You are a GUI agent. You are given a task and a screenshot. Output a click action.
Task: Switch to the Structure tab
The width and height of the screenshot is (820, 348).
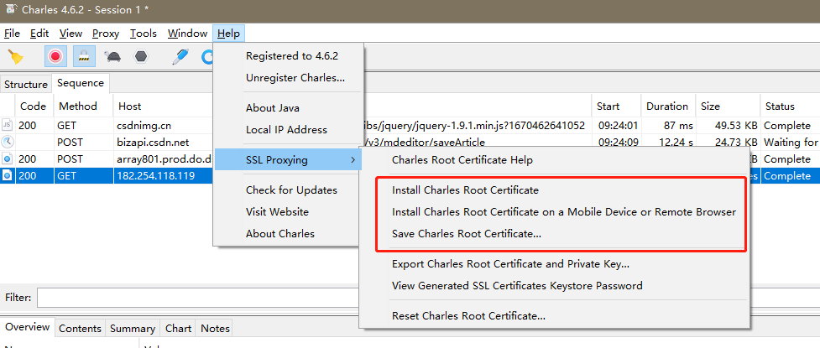pos(26,84)
